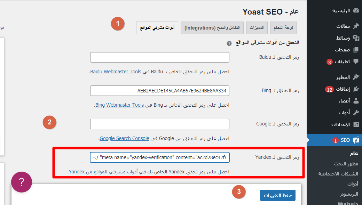Screen dimensions: 362x205
Task: Focus the Bing verification code field
Action: tap(160, 91)
